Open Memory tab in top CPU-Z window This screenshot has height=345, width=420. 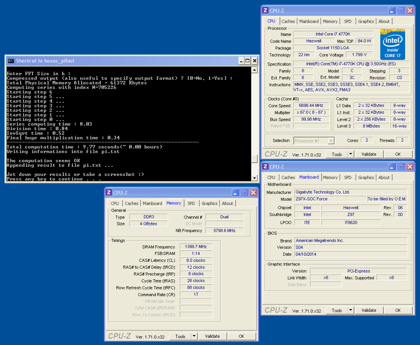330,21
